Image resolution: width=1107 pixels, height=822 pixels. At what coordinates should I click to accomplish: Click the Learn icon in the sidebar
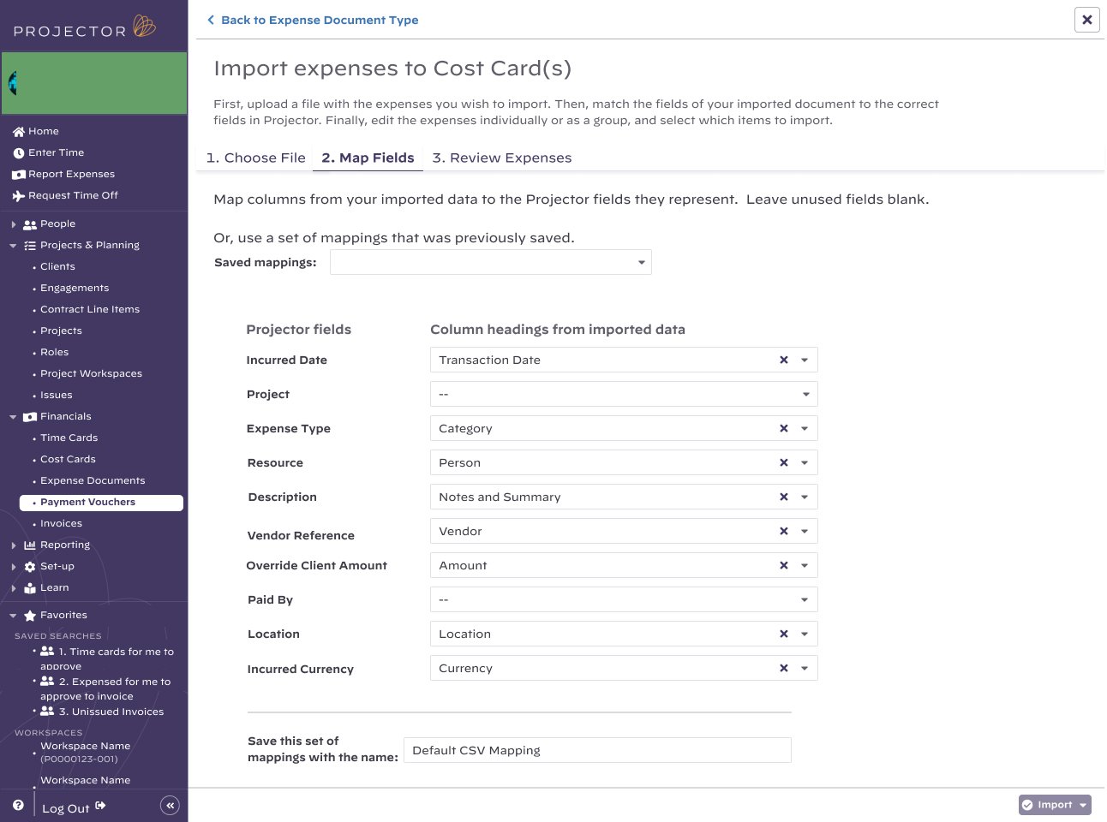click(29, 587)
